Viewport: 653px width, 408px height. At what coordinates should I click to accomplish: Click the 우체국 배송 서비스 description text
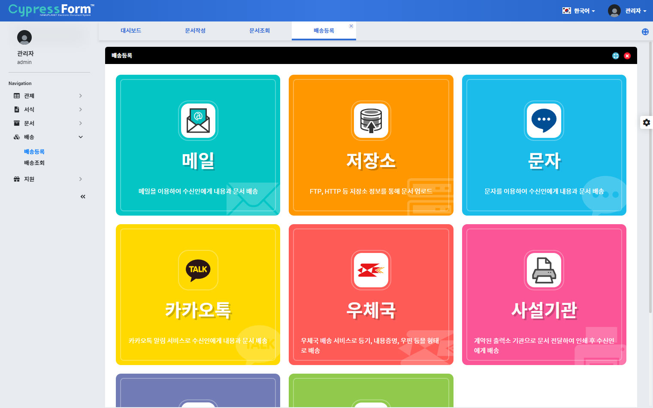pyautogui.click(x=370, y=346)
